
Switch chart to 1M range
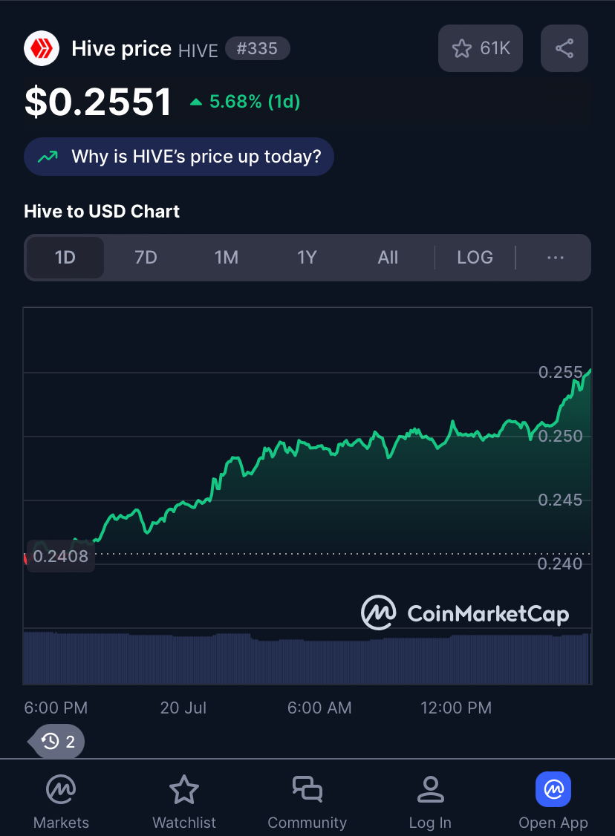(x=226, y=258)
